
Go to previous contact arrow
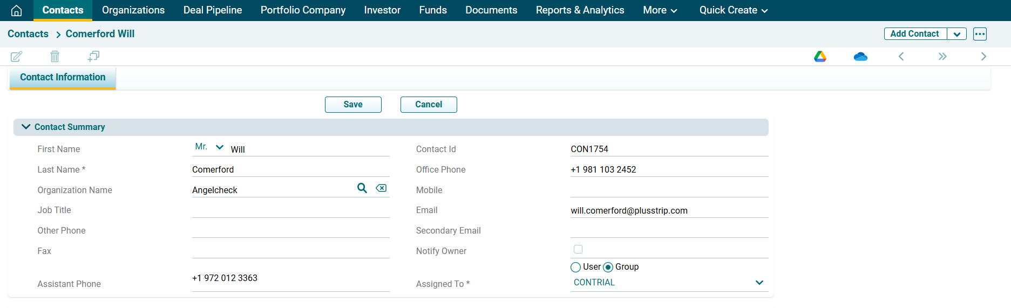coord(901,57)
